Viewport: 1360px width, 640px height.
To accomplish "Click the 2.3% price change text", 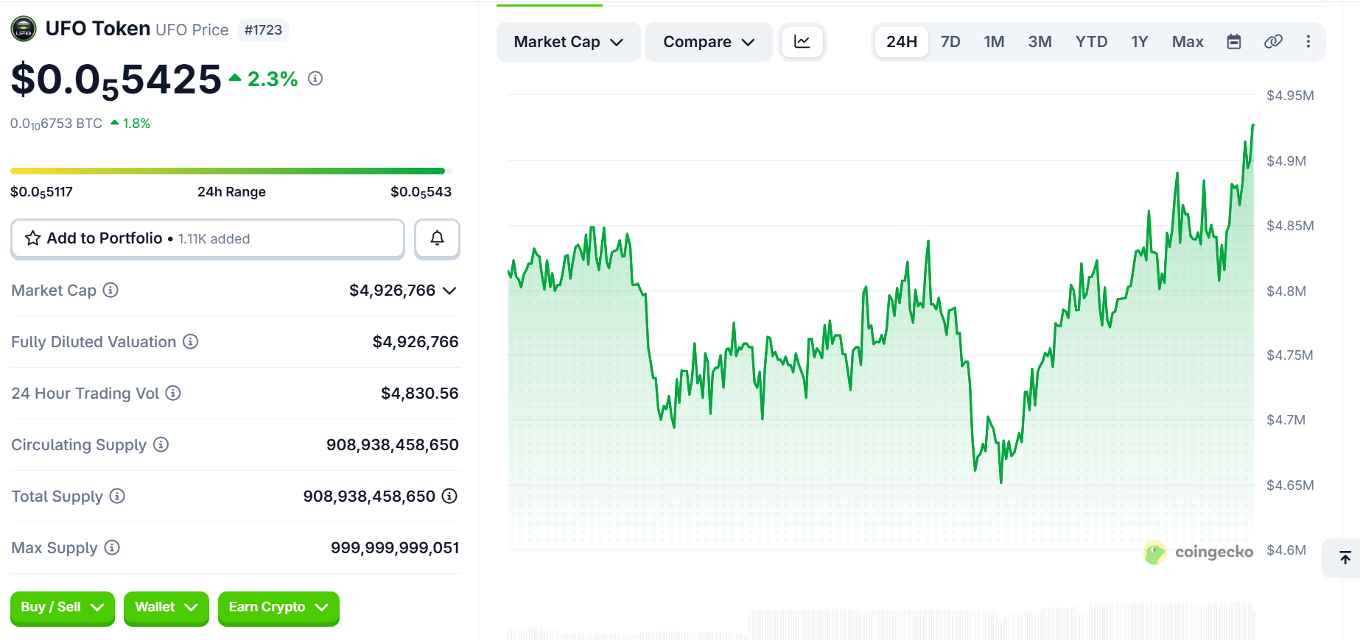I will (273, 79).
